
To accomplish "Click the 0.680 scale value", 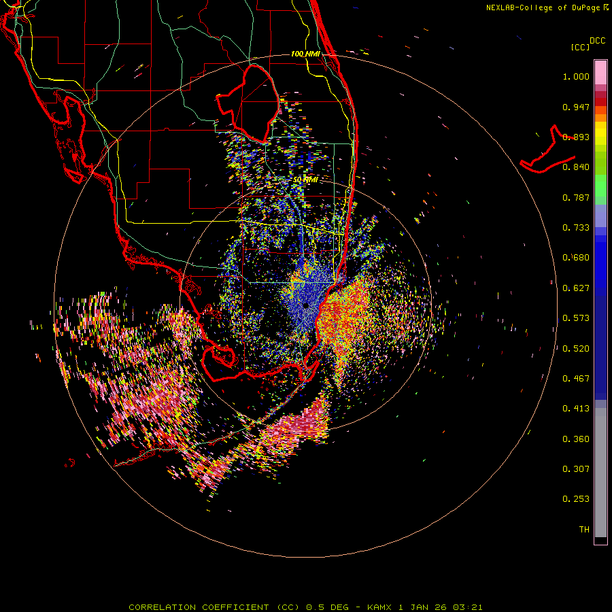I will pos(576,258).
